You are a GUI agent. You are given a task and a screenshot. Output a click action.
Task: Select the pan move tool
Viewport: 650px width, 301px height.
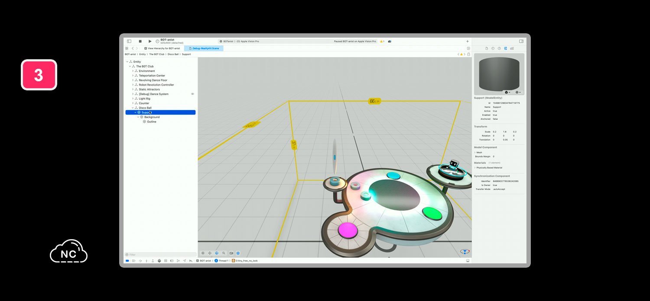pyautogui.click(x=210, y=253)
